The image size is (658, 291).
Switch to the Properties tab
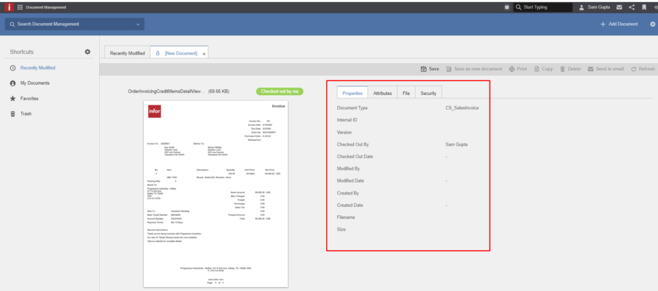(353, 93)
